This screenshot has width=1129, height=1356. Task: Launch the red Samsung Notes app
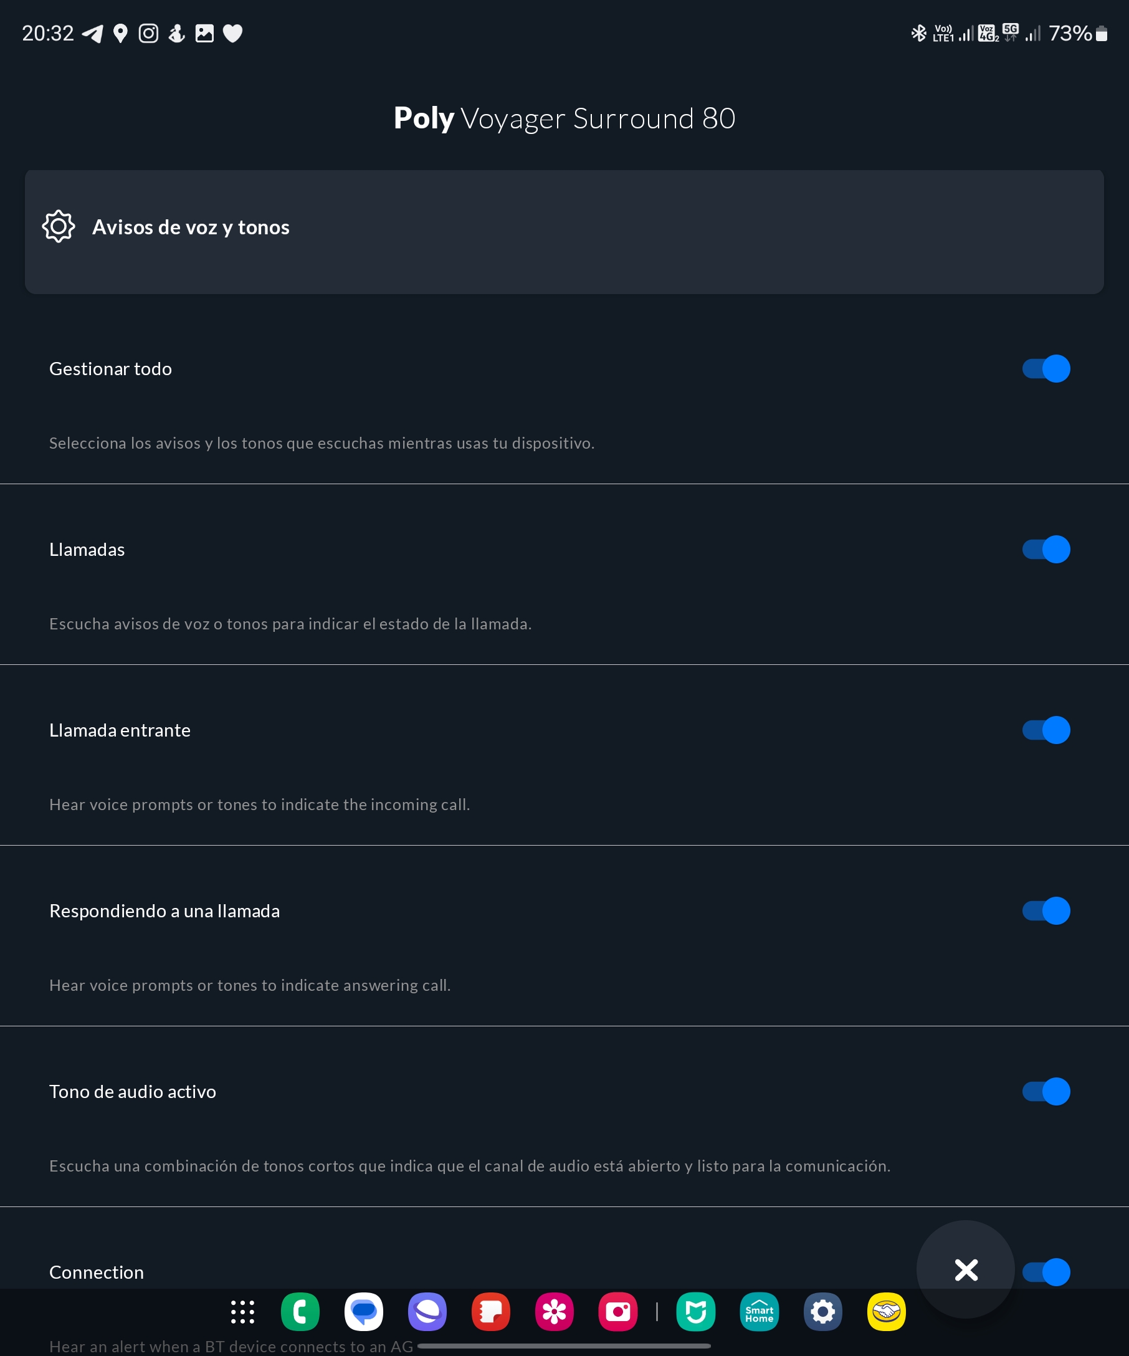(490, 1312)
